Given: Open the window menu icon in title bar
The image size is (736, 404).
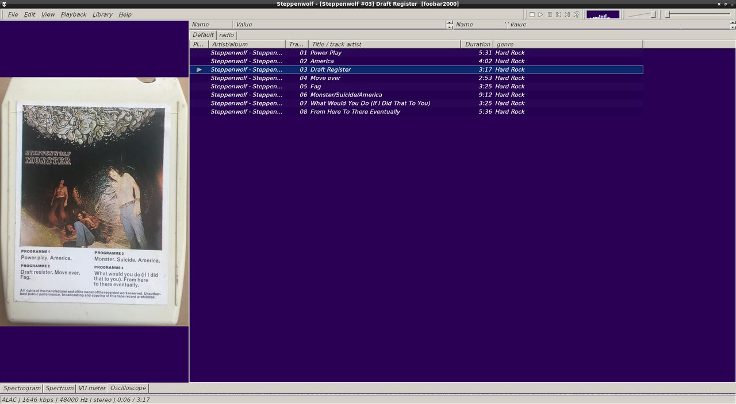Looking at the screenshot, I should click(4, 4).
